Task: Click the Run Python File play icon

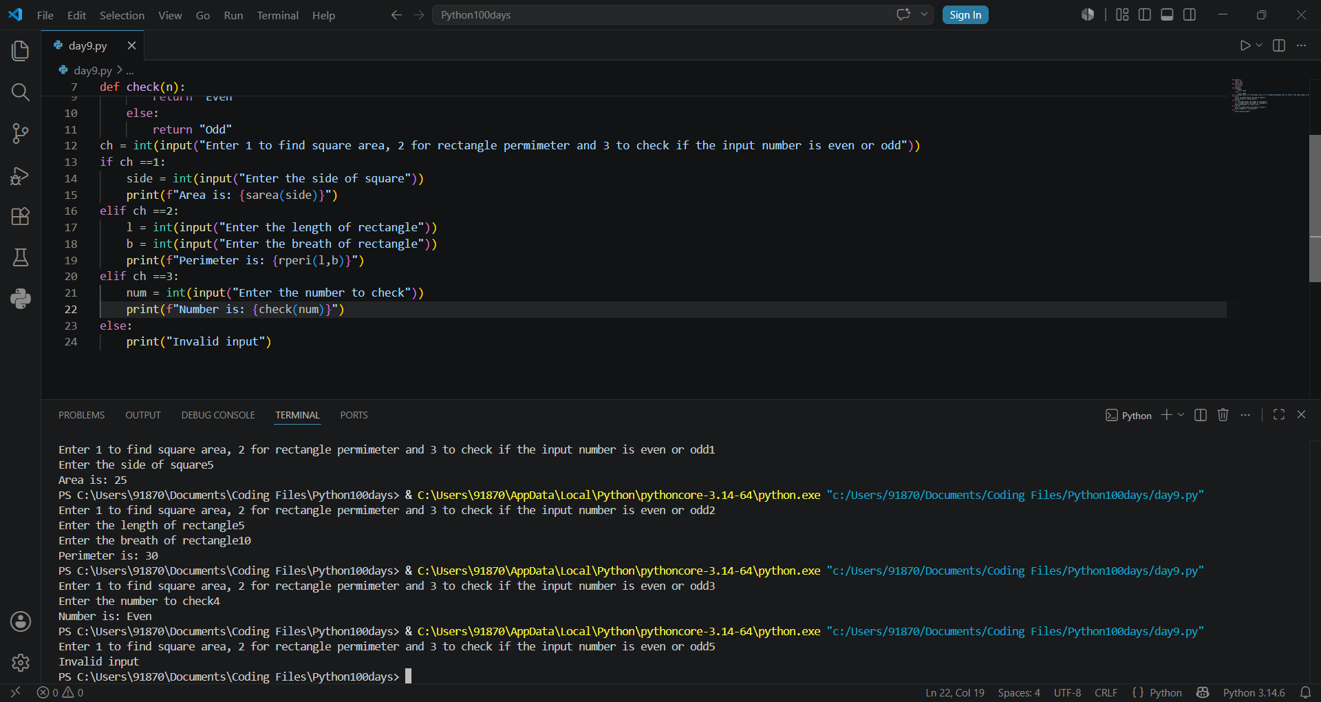Action: [x=1245, y=45]
